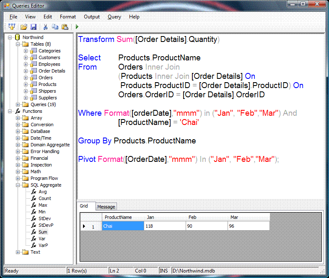The height and width of the screenshot is (278, 329).
Task: Select the Var function item
Action: (42, 239)
